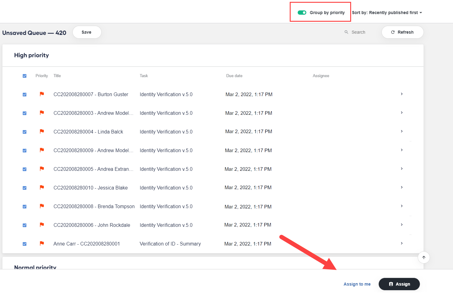Click the Identity Verification task for Burton Guster

pos(166,95)
